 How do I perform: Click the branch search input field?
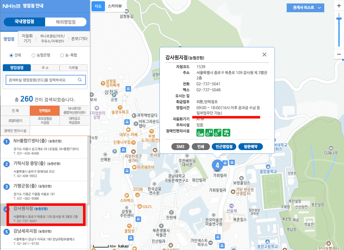click(45, 80)
